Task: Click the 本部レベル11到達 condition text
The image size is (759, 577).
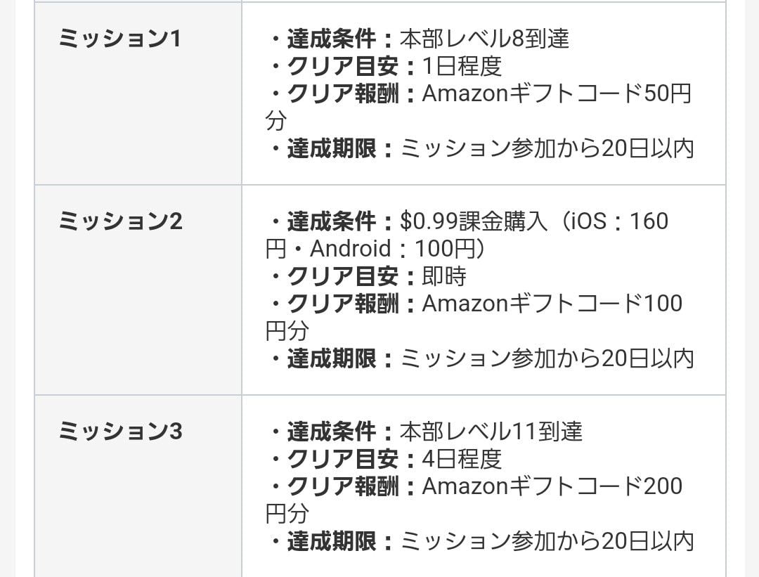Action: [x=491, y=432]
